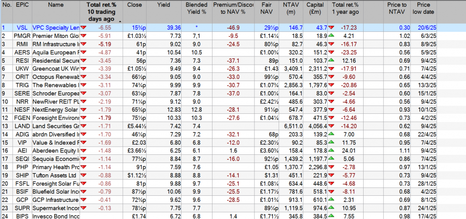Click price low date 20/6/25
Screen dimensions: 466x219
tap(426, 28)
